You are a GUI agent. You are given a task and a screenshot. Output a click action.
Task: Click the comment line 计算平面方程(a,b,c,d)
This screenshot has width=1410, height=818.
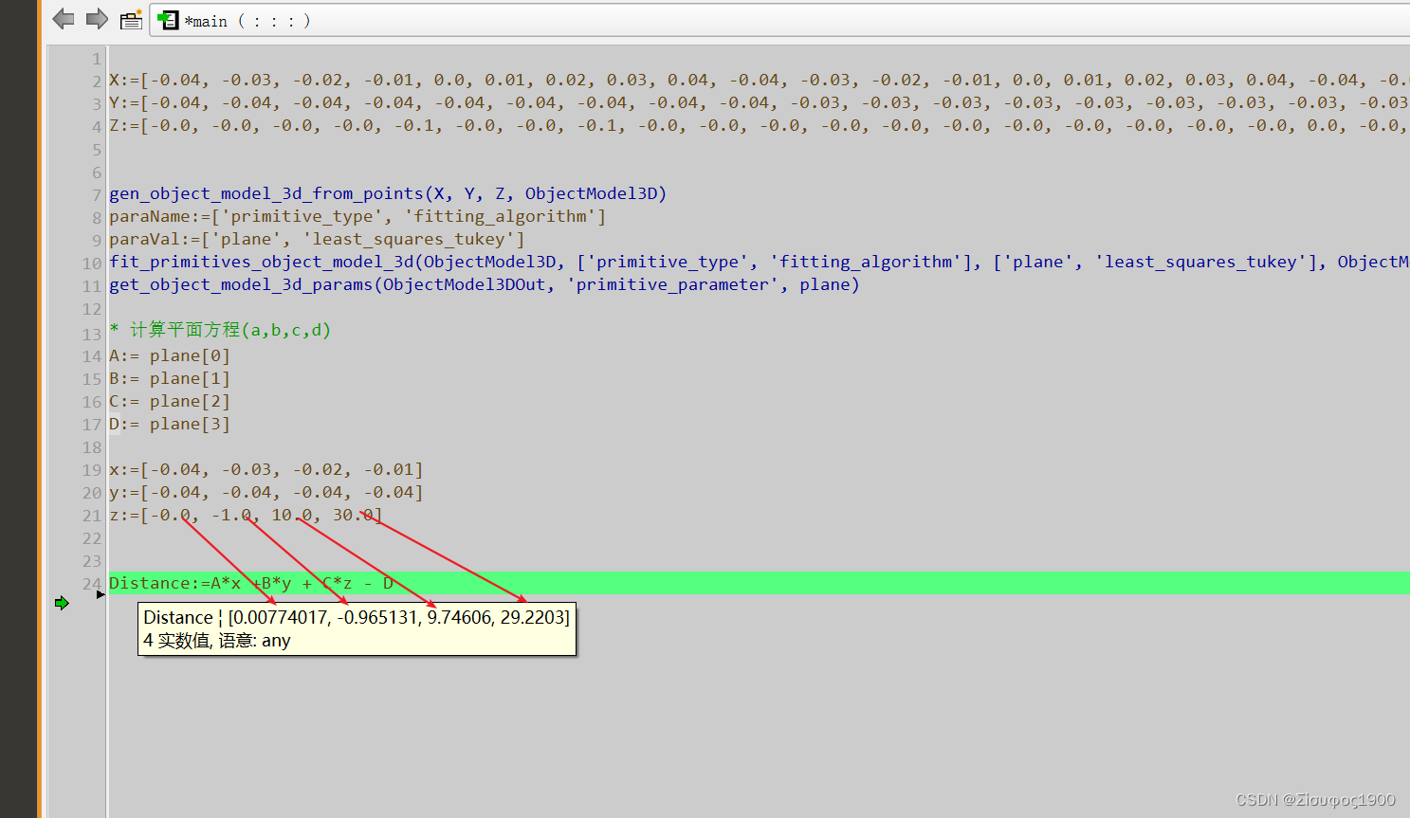(220, 330)
